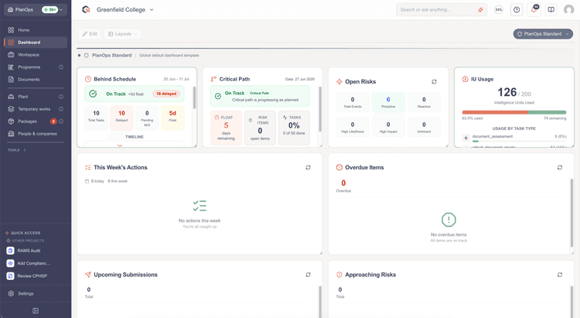This screenshot has height=318, width=580.
Task: Refresh the Overdue Items widget
Action: coord(560,167)
